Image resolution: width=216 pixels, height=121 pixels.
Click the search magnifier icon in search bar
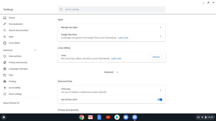tap(61, 9)
